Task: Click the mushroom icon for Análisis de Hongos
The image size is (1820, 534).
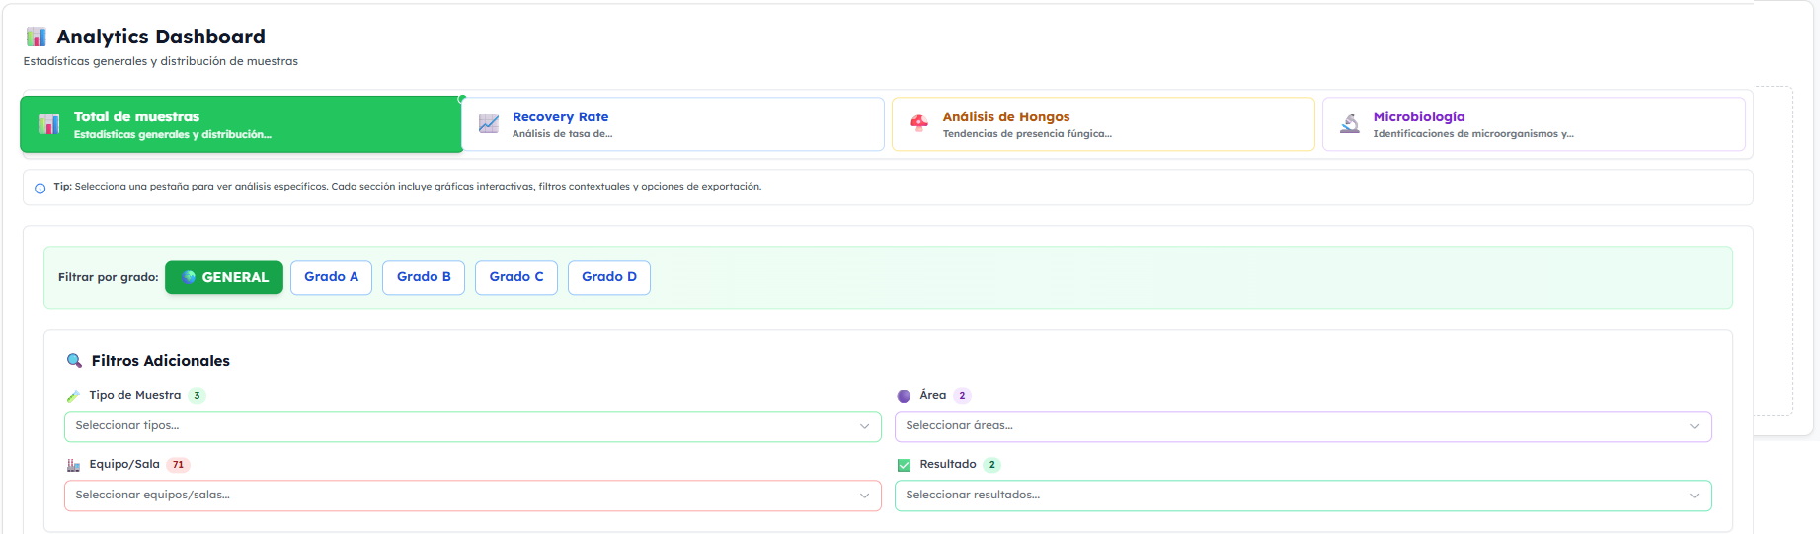Action: click(919, 123)
